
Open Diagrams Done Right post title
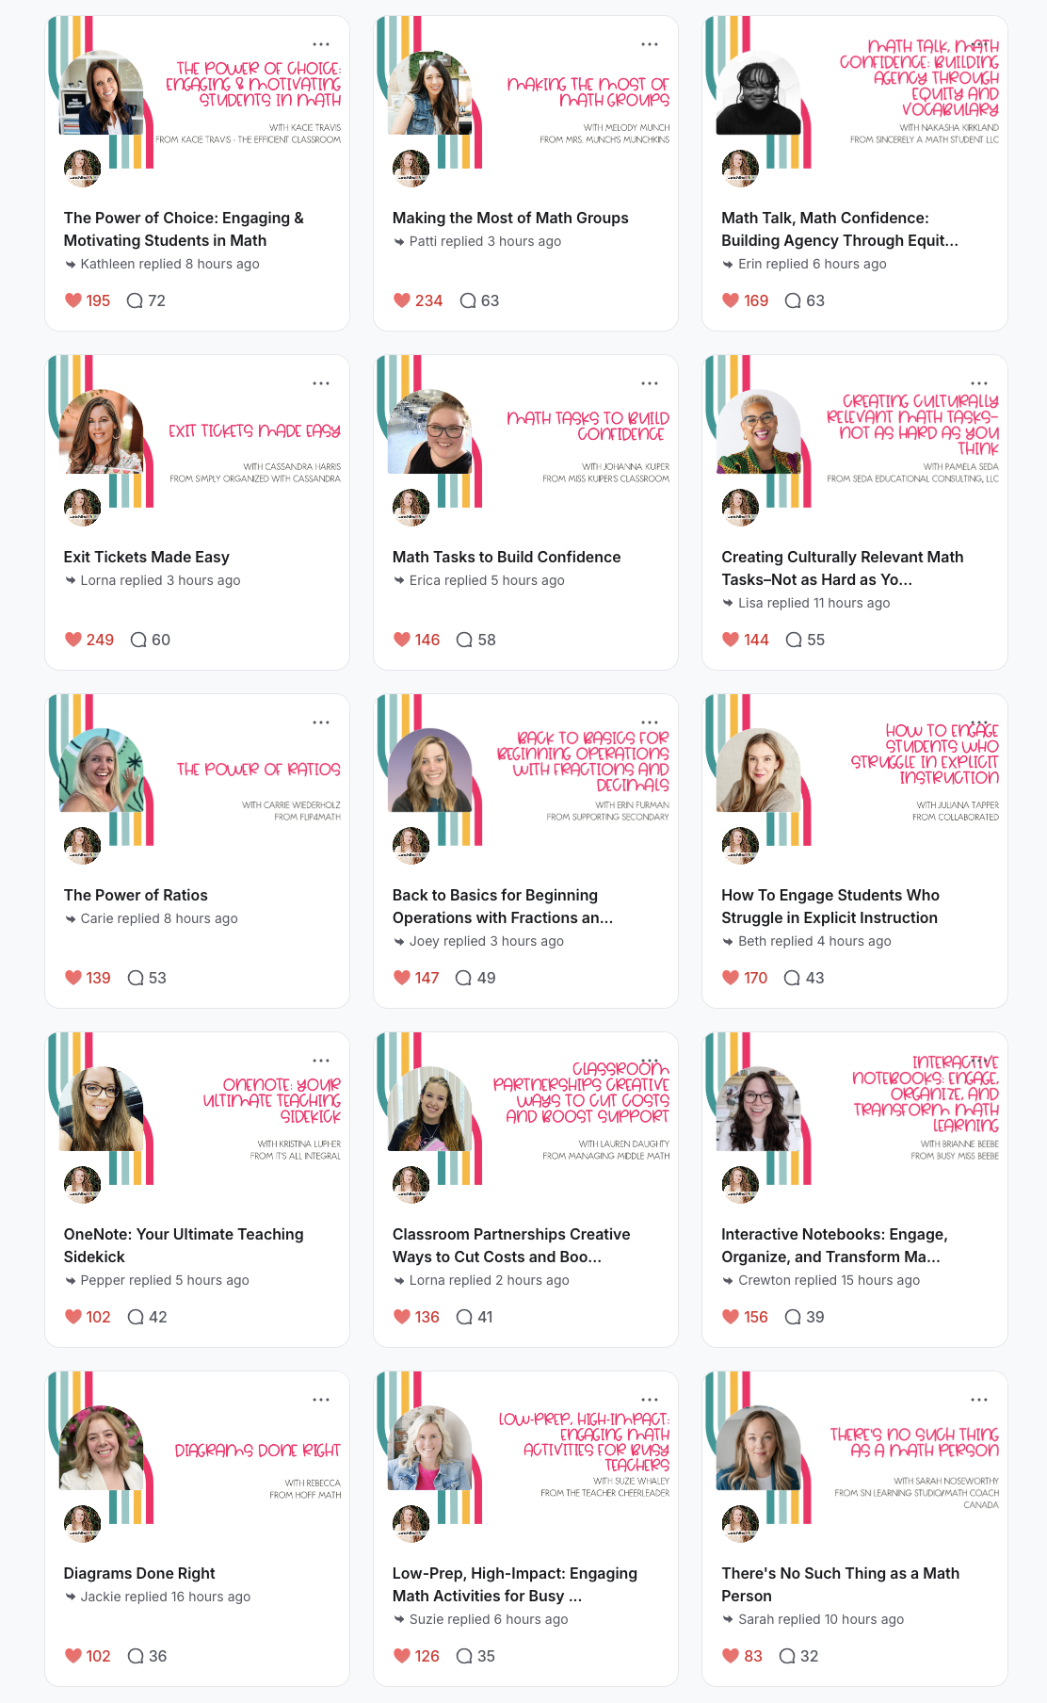click(x=139, y=1573)
